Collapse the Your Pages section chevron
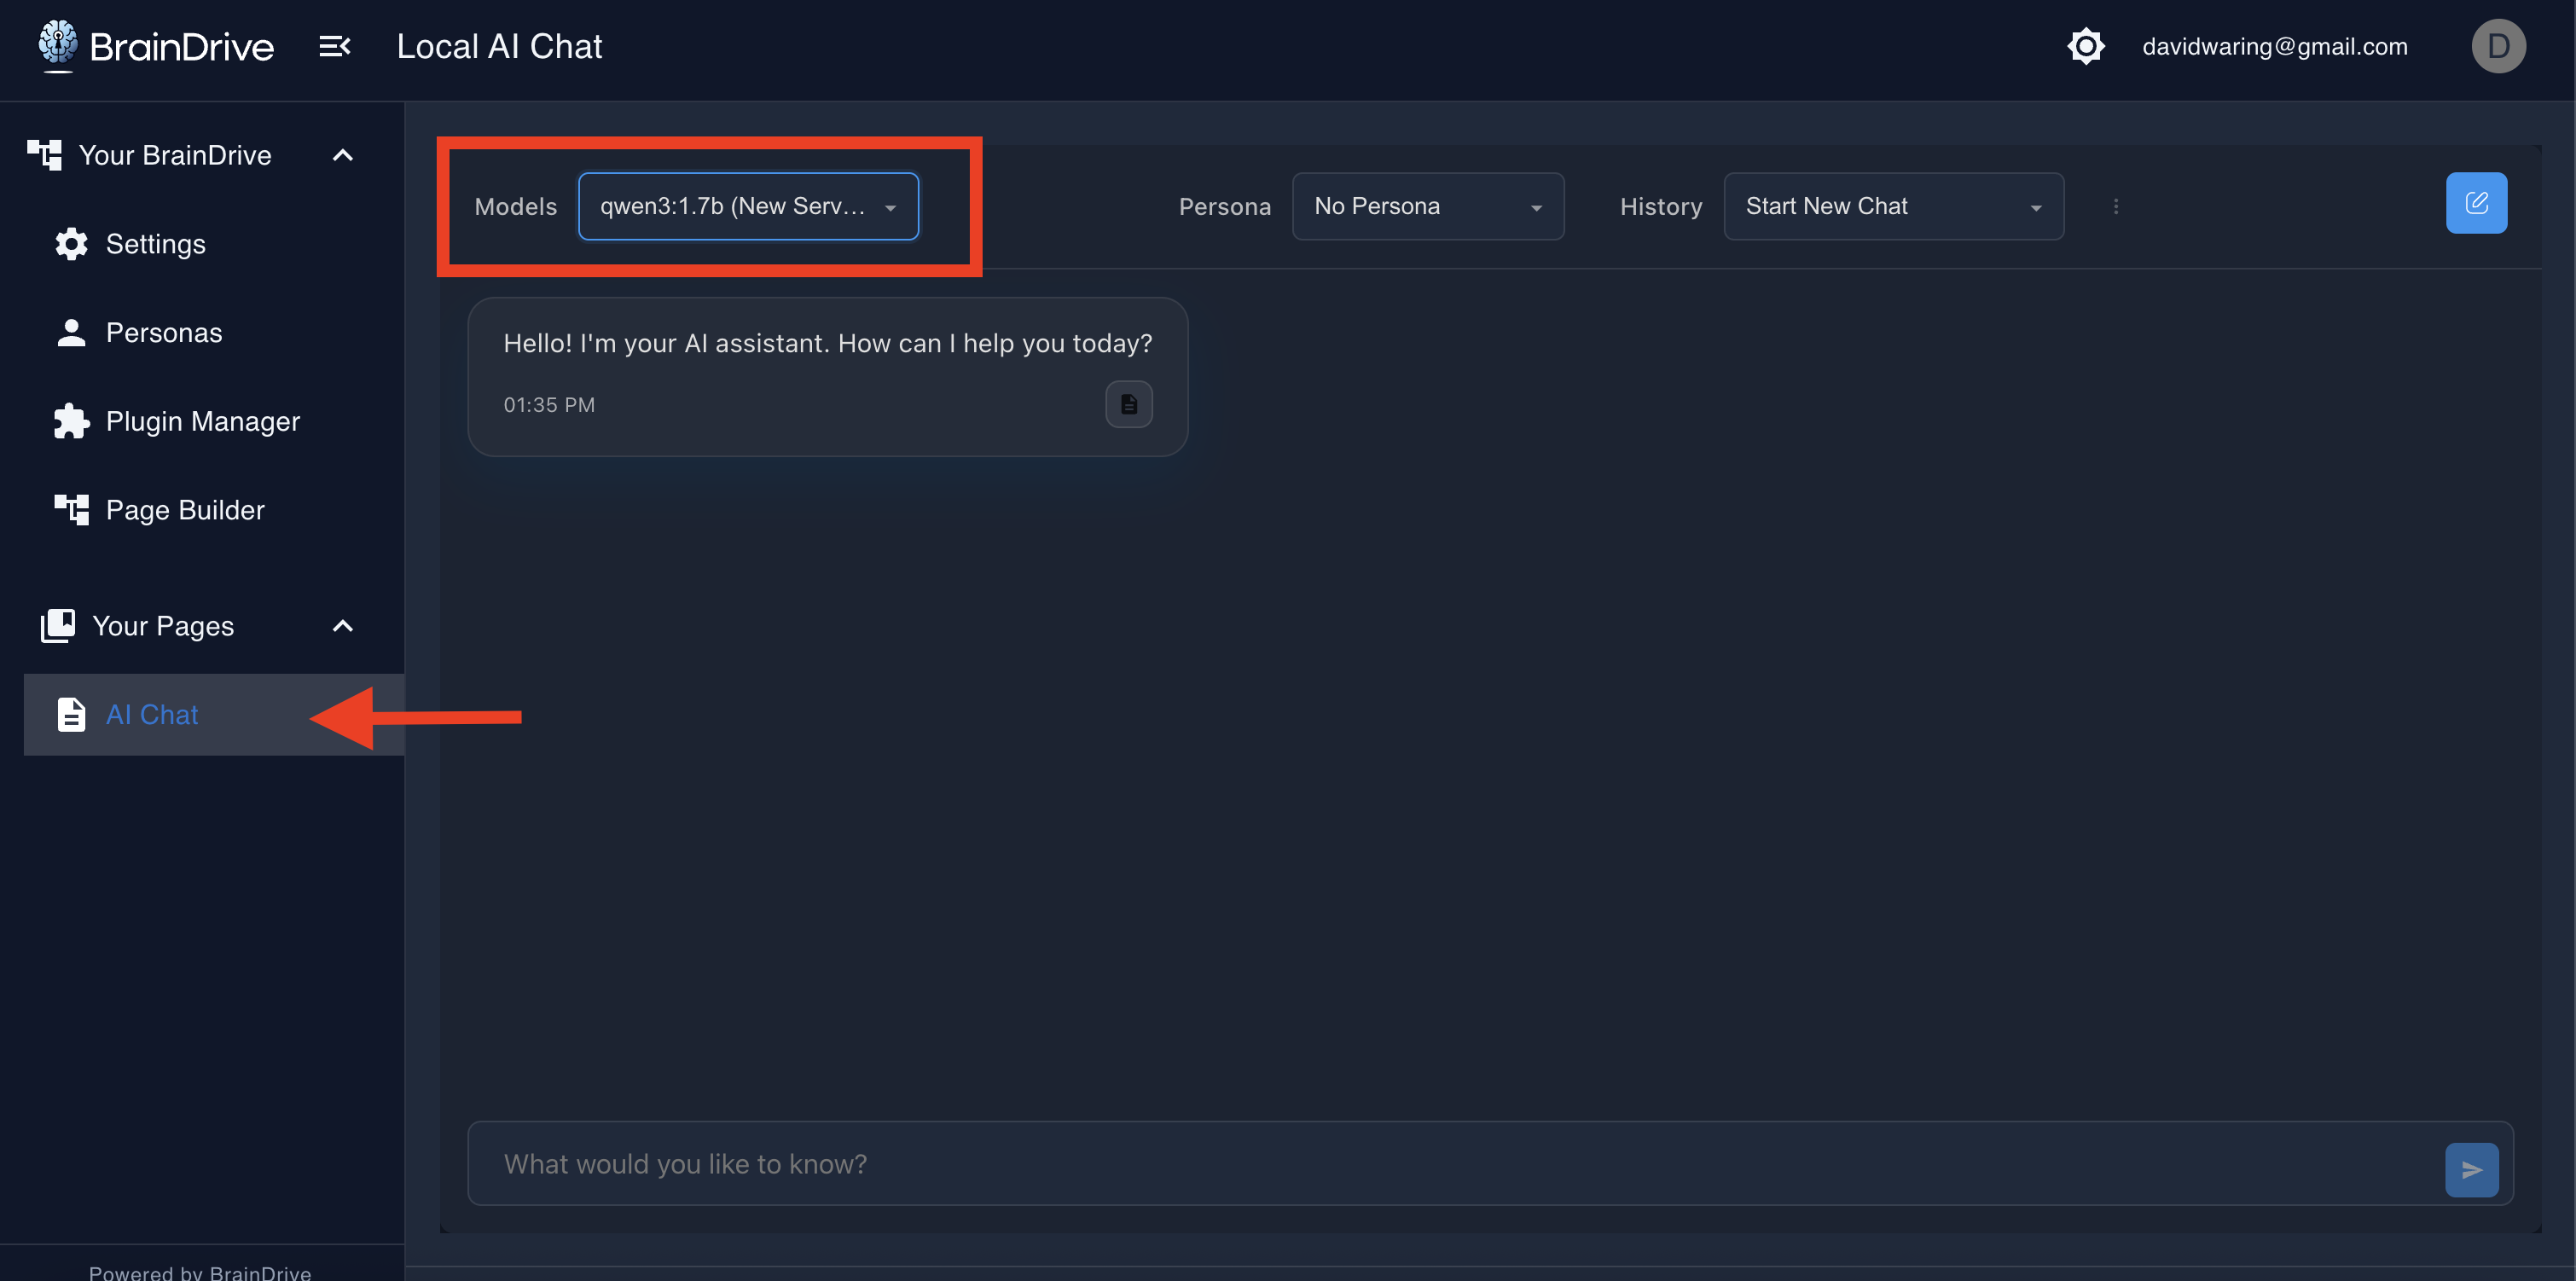This screenshot has height=1281, width=2576. [x=342, y=626]
